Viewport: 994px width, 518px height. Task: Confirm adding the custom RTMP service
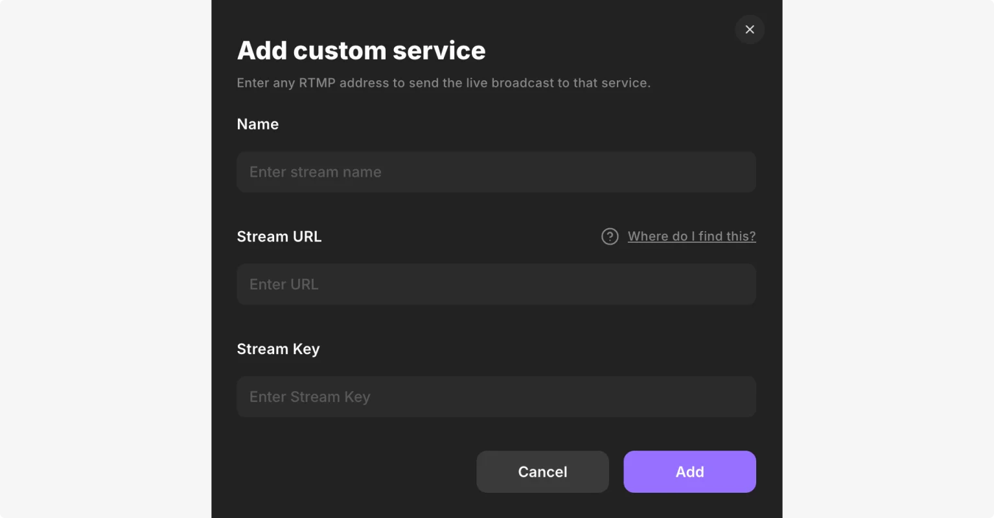[x=689, y=471]
